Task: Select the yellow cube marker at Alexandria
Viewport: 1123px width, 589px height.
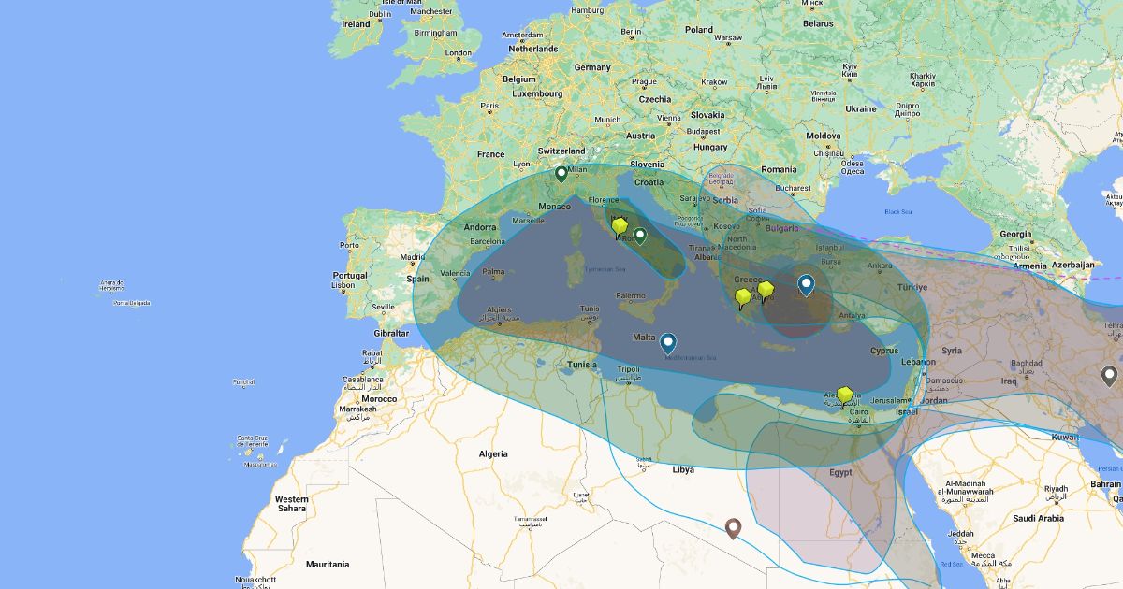Action: 845,396
